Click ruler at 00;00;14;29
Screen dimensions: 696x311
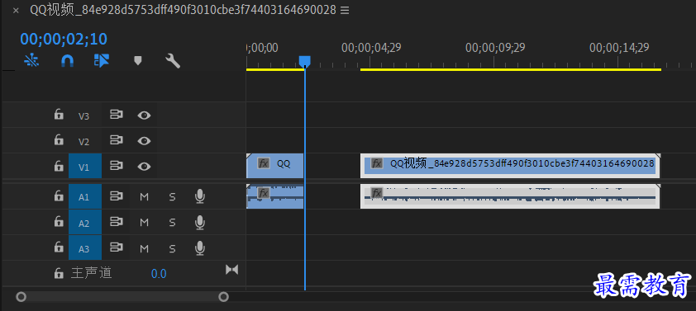619,48
